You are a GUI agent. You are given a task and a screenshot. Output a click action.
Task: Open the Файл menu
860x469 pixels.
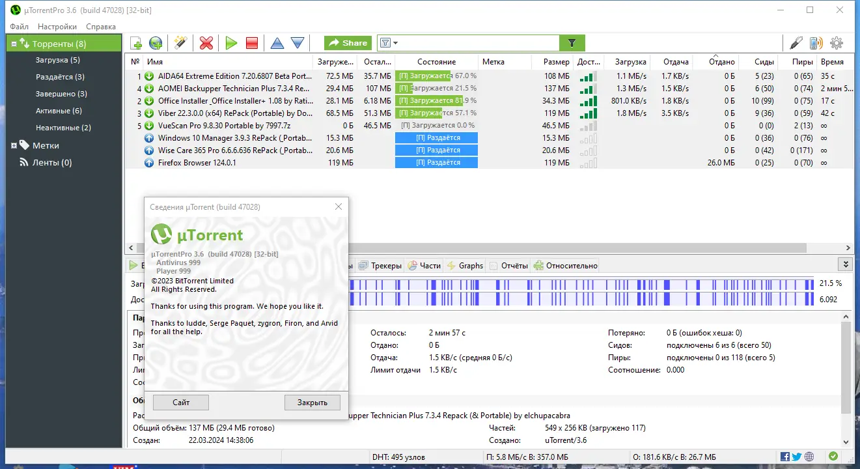(x=20, y=27)
